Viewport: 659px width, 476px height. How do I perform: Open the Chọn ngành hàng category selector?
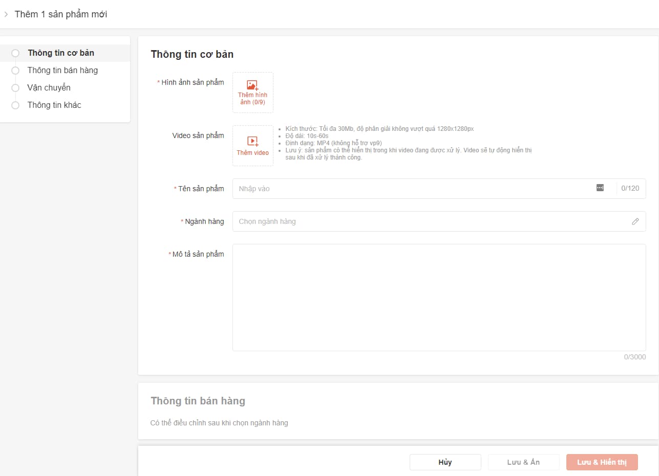pos(430,221)
